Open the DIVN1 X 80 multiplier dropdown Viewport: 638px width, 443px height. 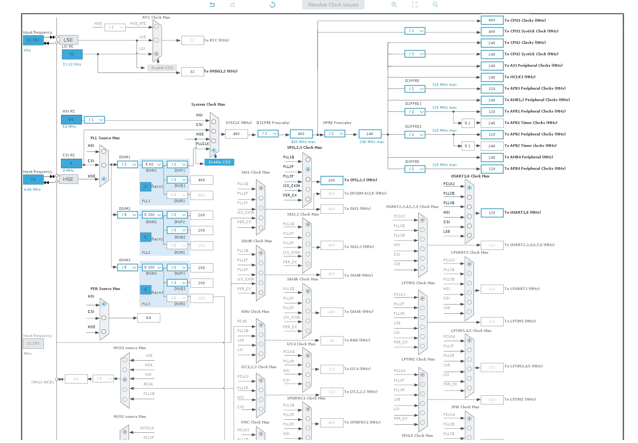coord(153,164)
